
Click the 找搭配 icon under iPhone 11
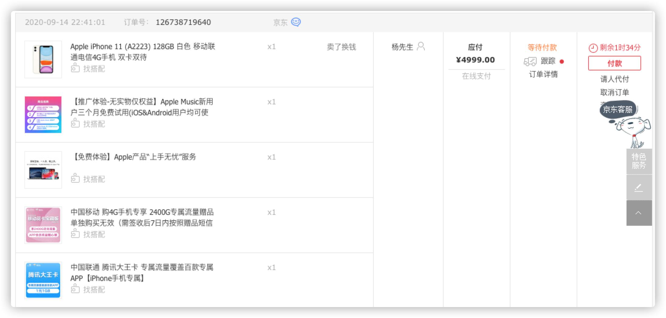pos(75,68)
